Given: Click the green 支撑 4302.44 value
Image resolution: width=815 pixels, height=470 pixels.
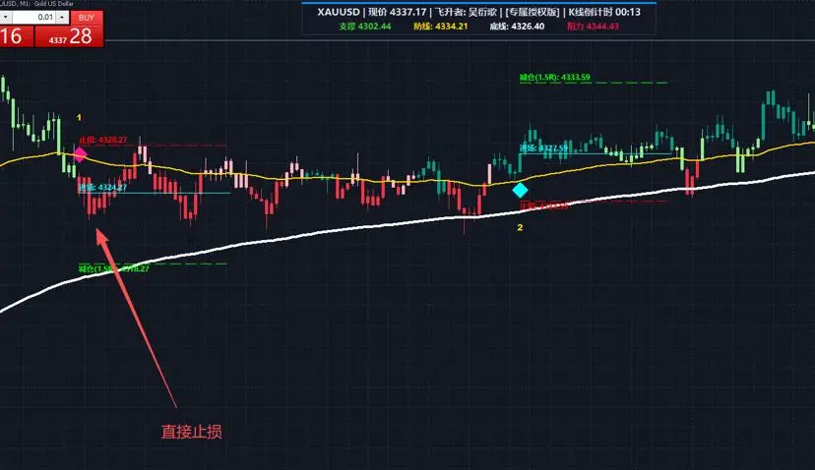Looking at the screenshot, I should pos(365,27).
